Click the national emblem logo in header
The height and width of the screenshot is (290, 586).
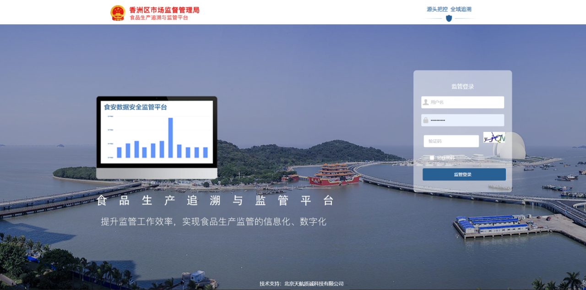pyautogui.click(x=118, y=13)
